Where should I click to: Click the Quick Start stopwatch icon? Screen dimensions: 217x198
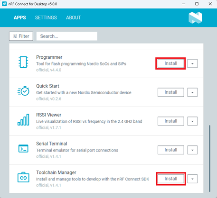23,91
